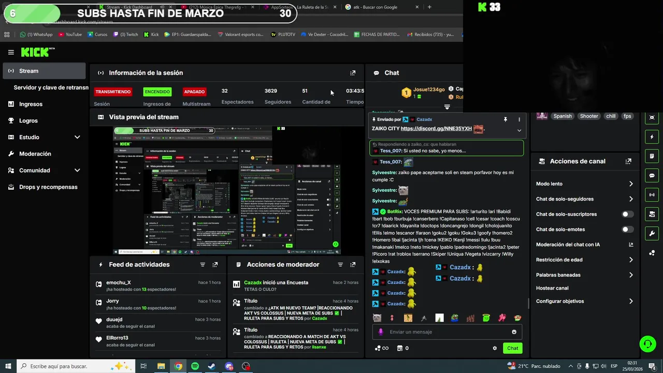Click the green KICK logo

point(35,52)
